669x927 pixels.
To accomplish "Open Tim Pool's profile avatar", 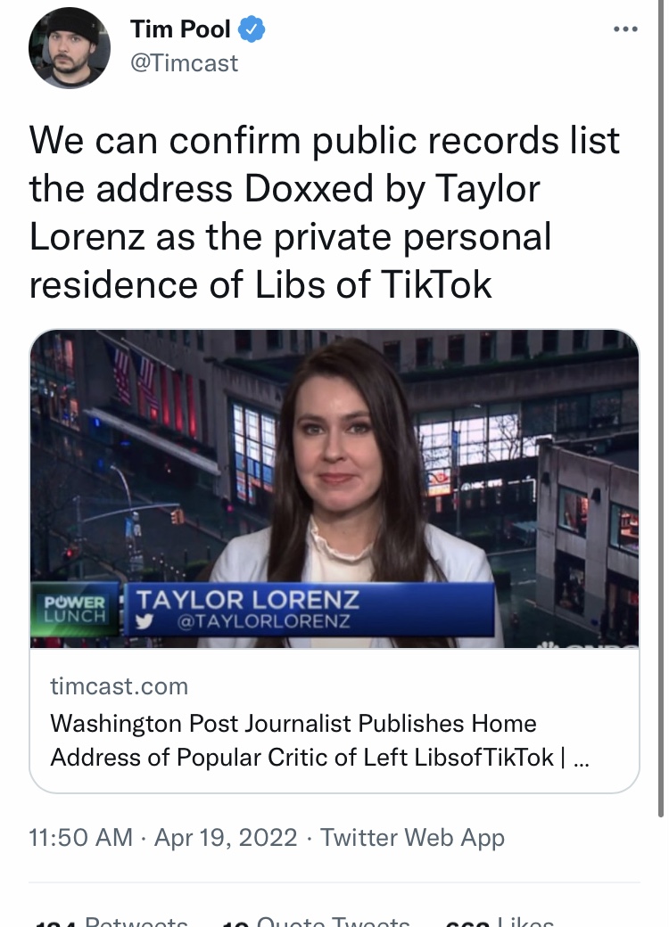I will click(70, 48).
